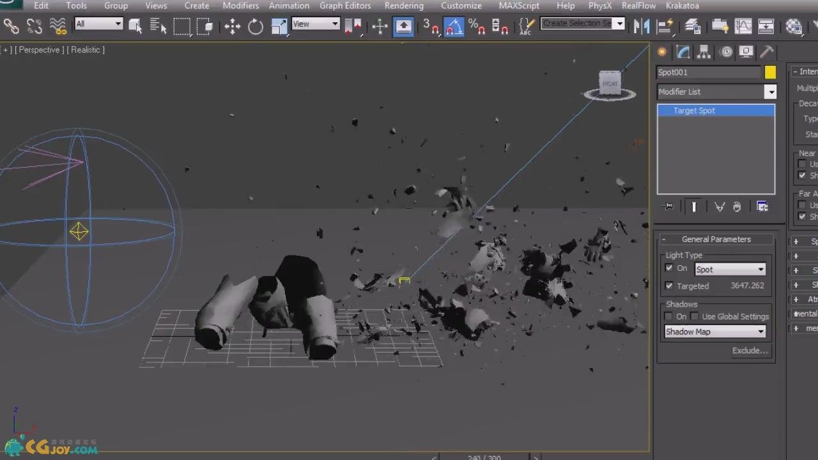
Task: Open the Layer Manager icon
Action: [x=692, y=26]
